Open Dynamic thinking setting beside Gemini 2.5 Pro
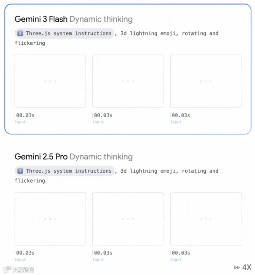255x275 pixels. pyautogui.click(x=101, y=157)
